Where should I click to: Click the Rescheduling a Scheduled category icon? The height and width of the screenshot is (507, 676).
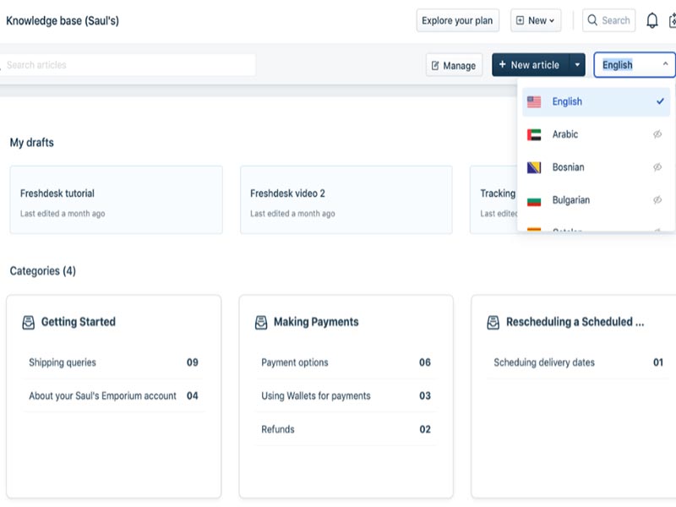[x=494, y=321]
